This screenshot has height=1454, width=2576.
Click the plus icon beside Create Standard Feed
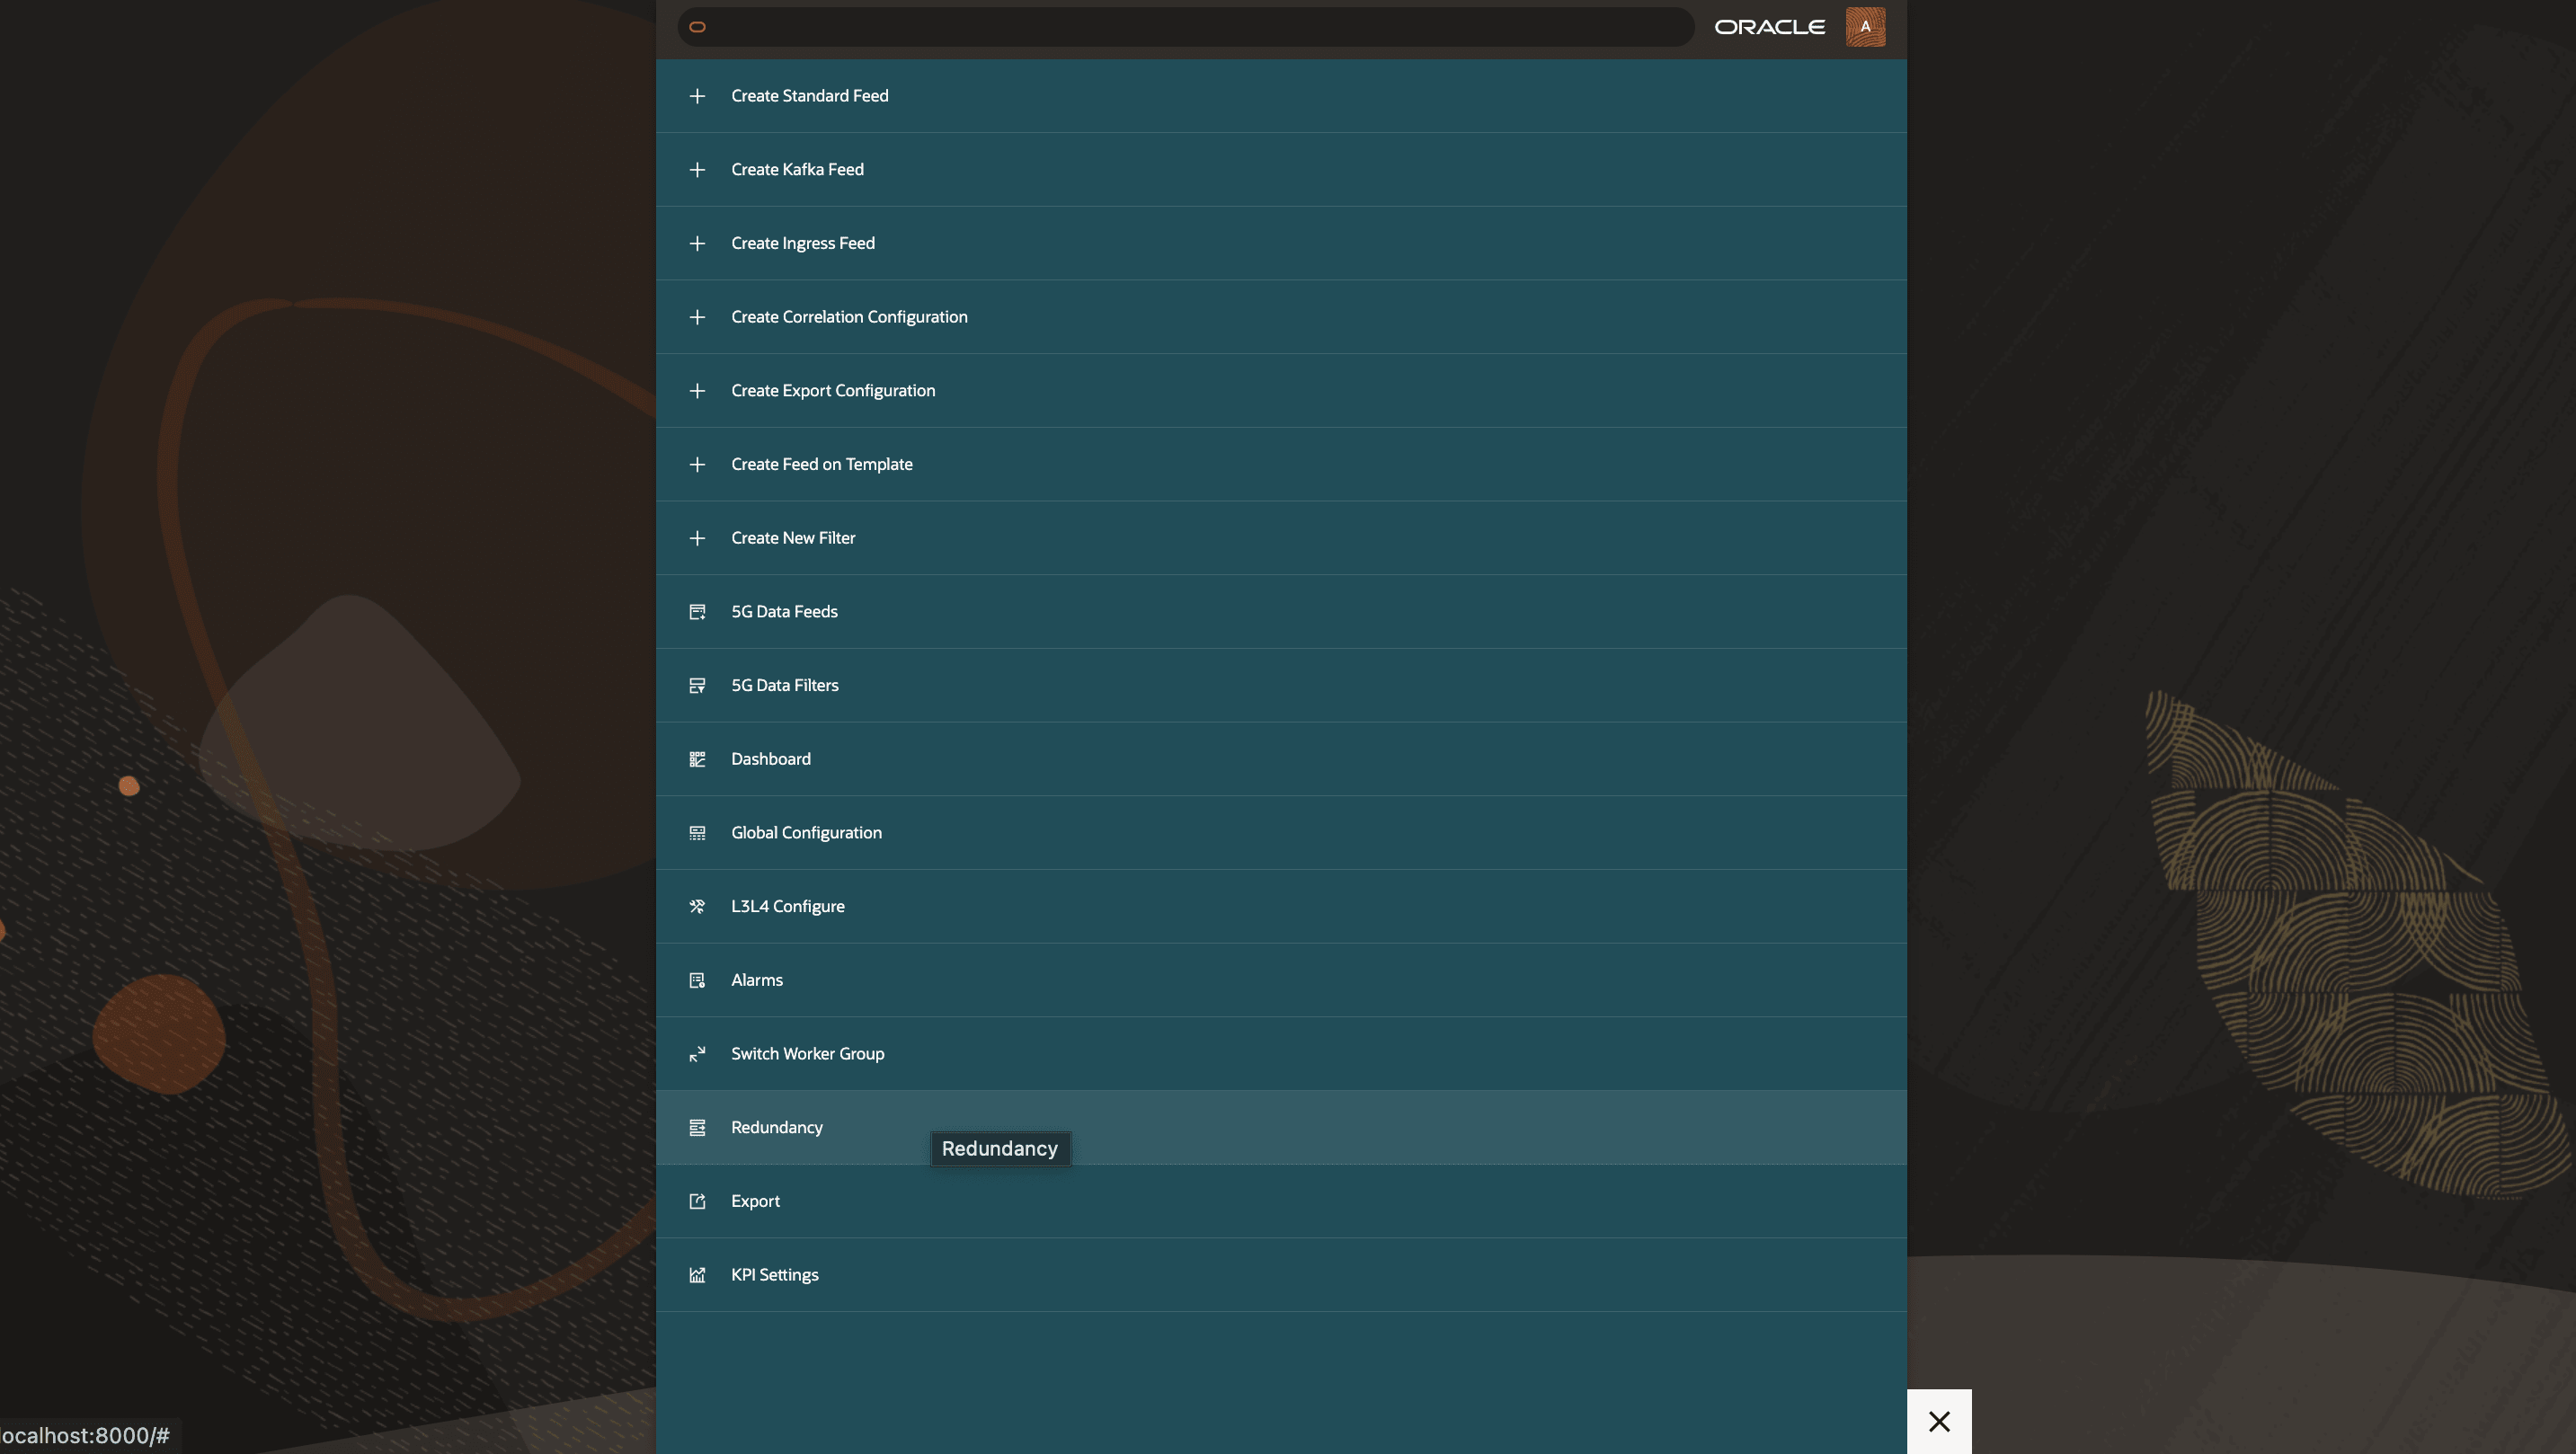pyautogui.click(x=697, y=96)
